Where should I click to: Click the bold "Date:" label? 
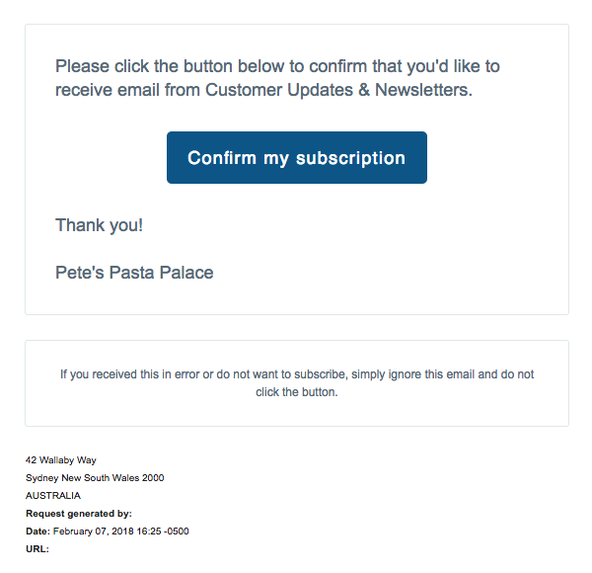pos(37,532)
